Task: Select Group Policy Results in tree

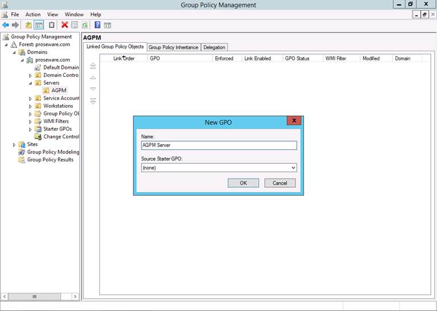Action: point(50,160)
